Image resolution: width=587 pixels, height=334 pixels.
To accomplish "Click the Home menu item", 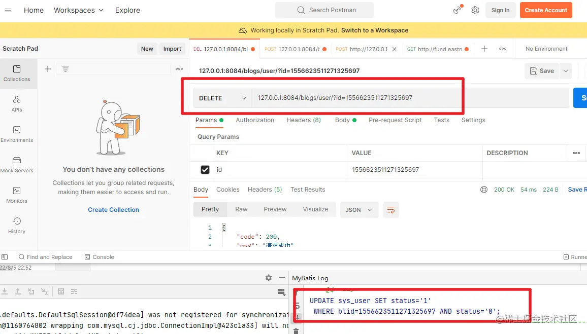I will (x=34, y=10).
